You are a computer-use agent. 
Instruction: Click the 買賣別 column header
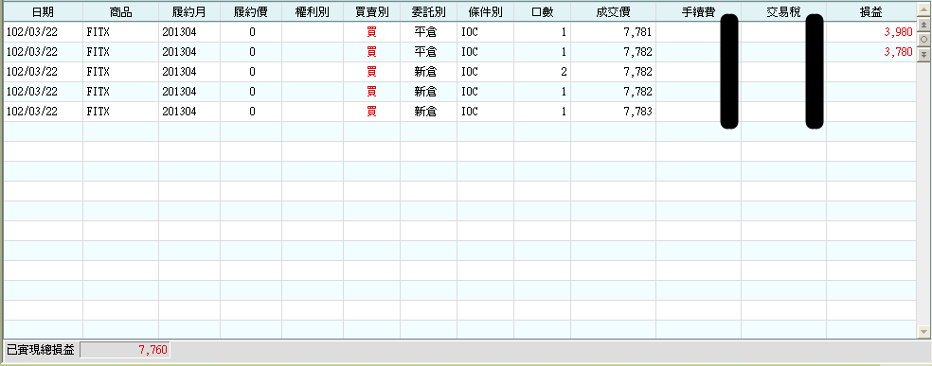[371, 12]
